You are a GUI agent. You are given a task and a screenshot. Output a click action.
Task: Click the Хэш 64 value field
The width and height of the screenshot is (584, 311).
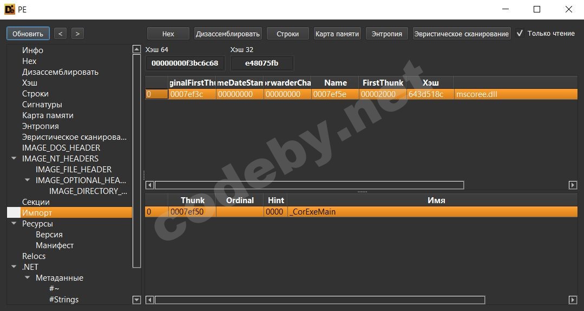(185, 63)
